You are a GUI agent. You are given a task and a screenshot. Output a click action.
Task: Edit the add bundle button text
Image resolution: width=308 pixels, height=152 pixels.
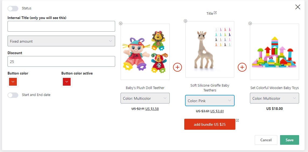238,120
